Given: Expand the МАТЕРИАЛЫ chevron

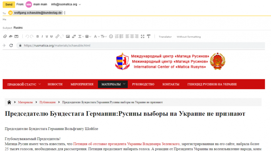Looking at the screenshot, I should point(124,84).
